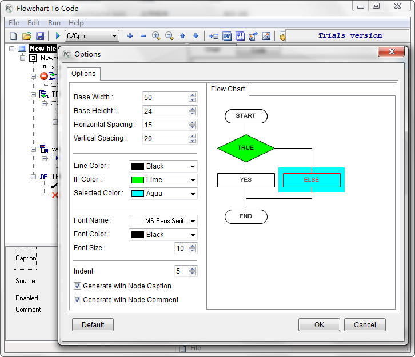Close the Options dialog

coord(392,51)
